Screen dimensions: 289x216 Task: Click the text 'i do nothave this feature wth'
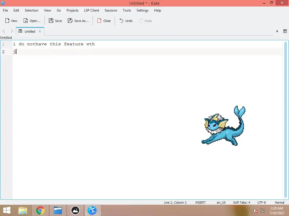pyautogui.click(x=54, y=44)
